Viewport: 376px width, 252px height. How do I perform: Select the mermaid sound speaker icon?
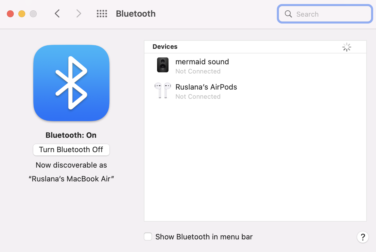pyautogui.click(x=163, y=65)
